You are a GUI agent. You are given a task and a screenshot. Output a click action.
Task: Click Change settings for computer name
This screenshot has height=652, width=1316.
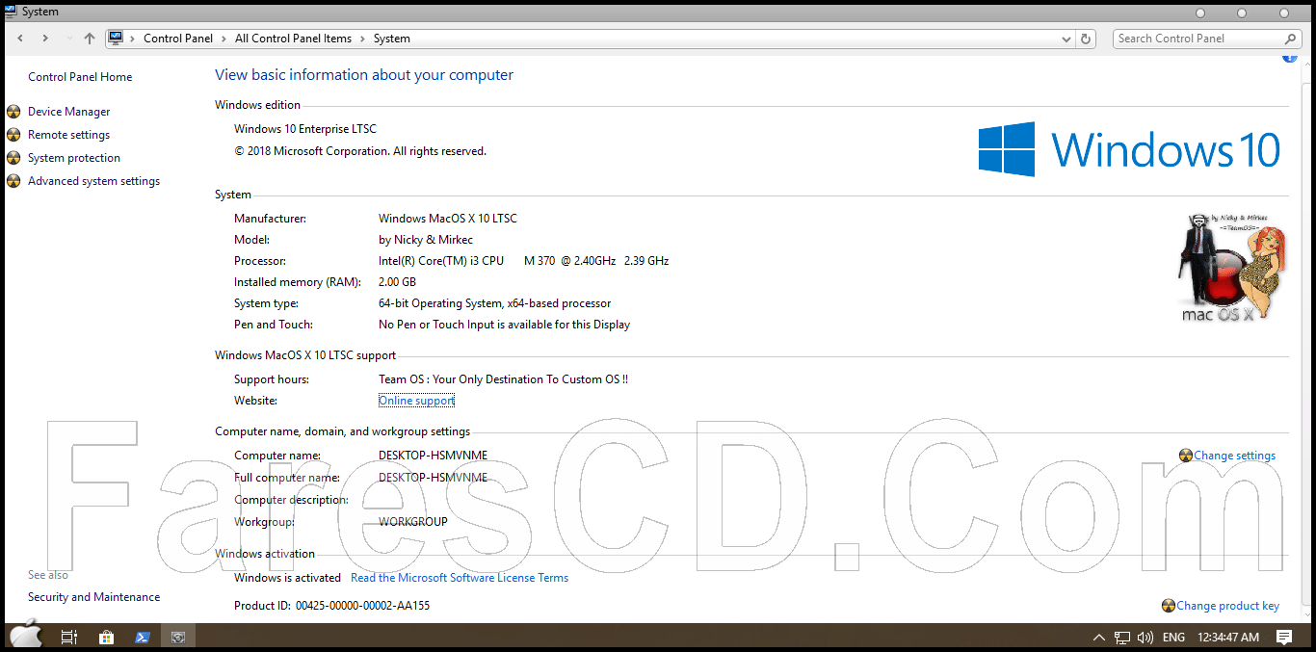click(1234, 456)
